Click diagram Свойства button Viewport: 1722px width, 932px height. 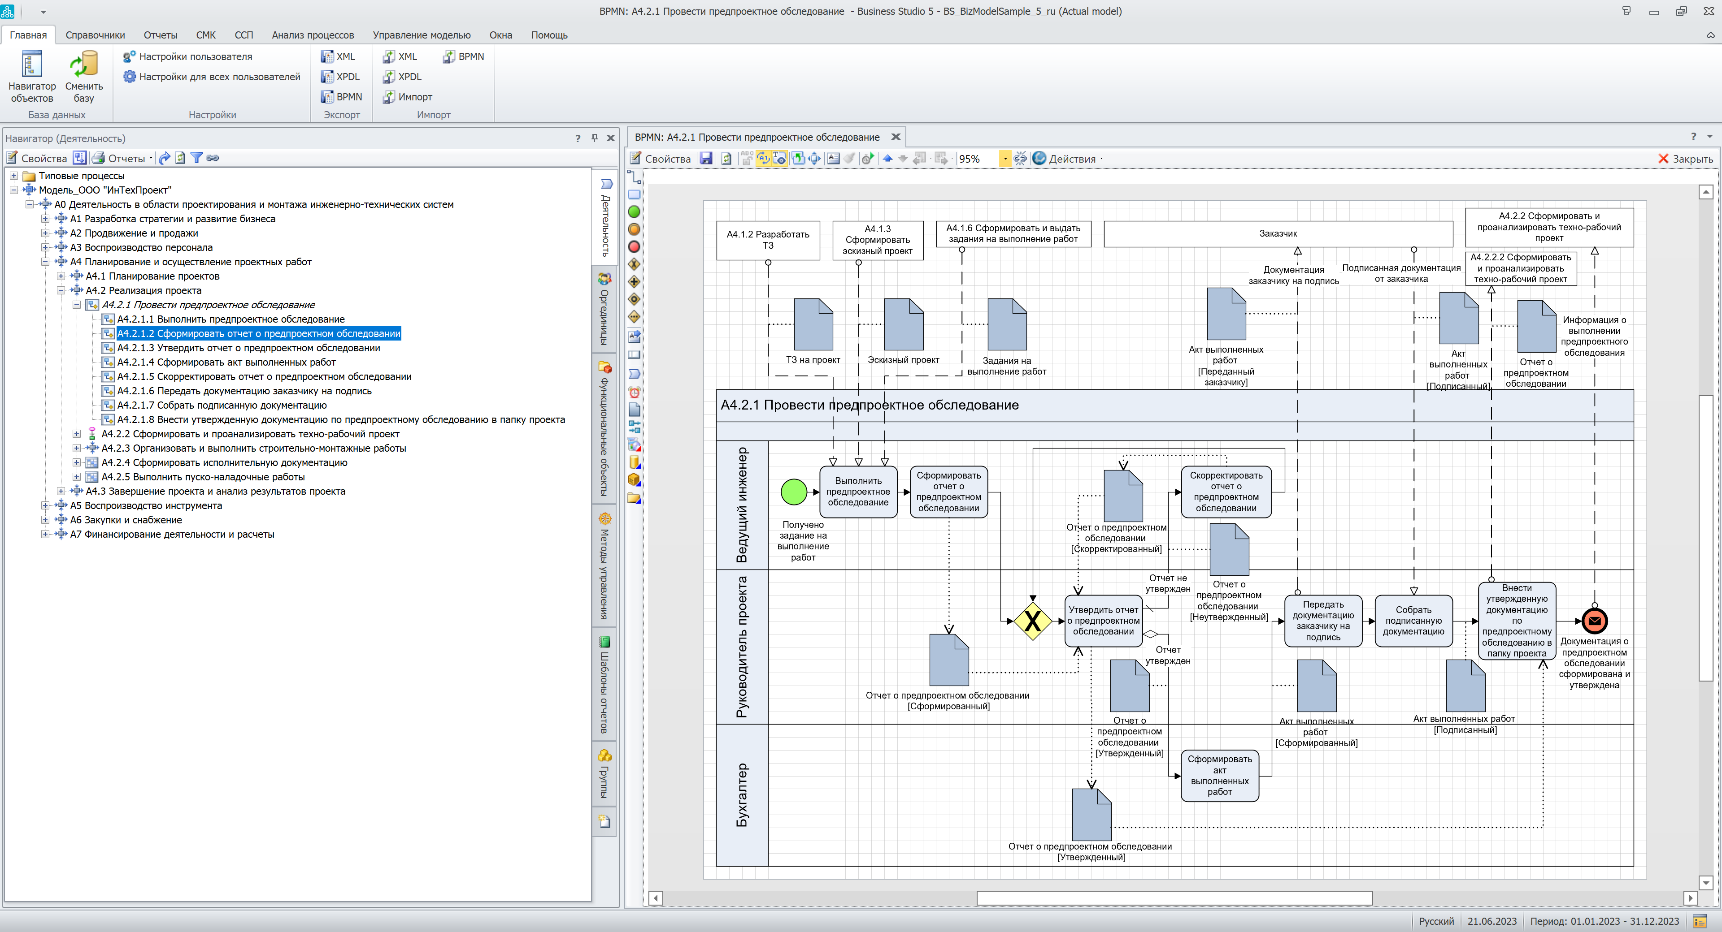tap(661, 159)
